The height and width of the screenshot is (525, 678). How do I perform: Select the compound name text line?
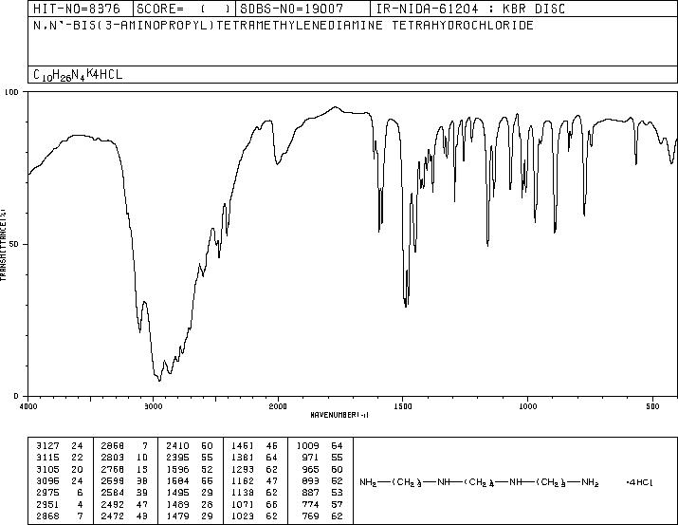point(284,25)
